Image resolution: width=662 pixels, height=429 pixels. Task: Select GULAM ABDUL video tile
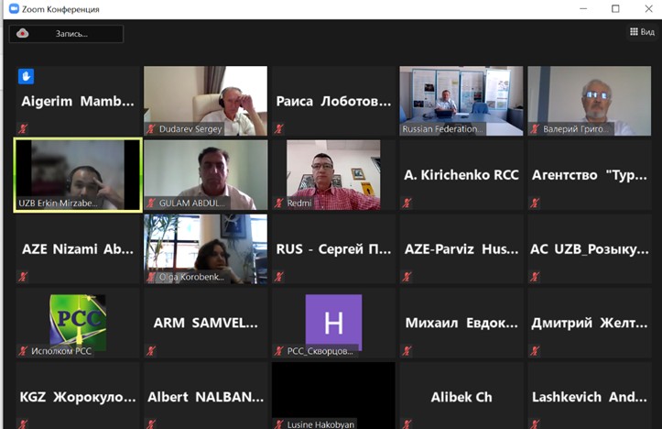point(206,174)
